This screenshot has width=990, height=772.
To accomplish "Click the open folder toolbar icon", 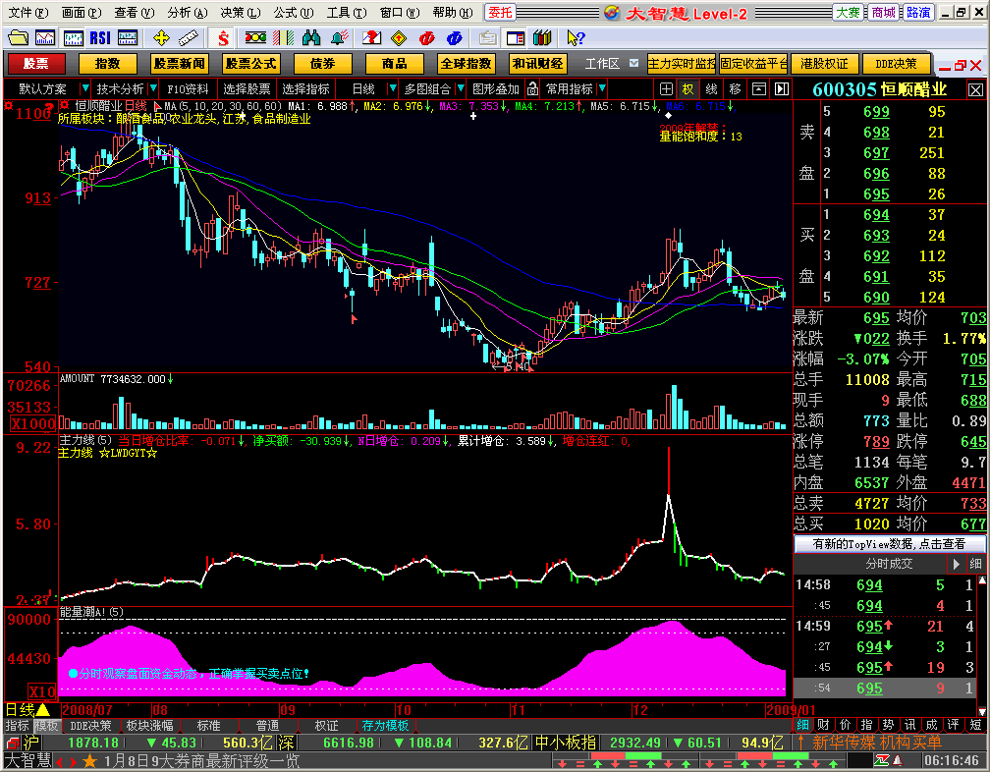I will tap(18, 38).
